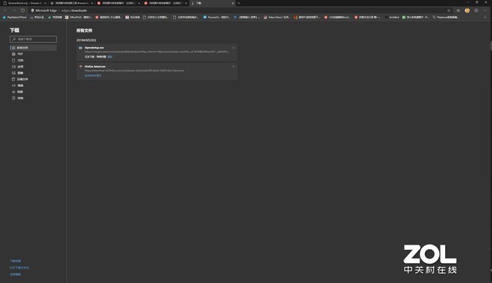Open the Firefox latest.exe download URL
This screenshot has width=492, height=283.
(x=135, y=71)
